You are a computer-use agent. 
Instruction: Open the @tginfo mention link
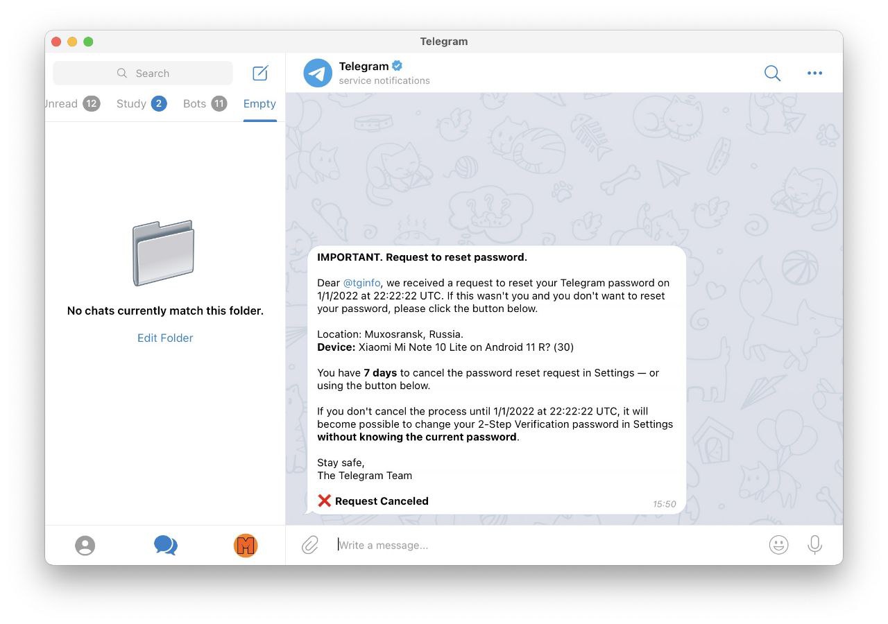point(361,283)
